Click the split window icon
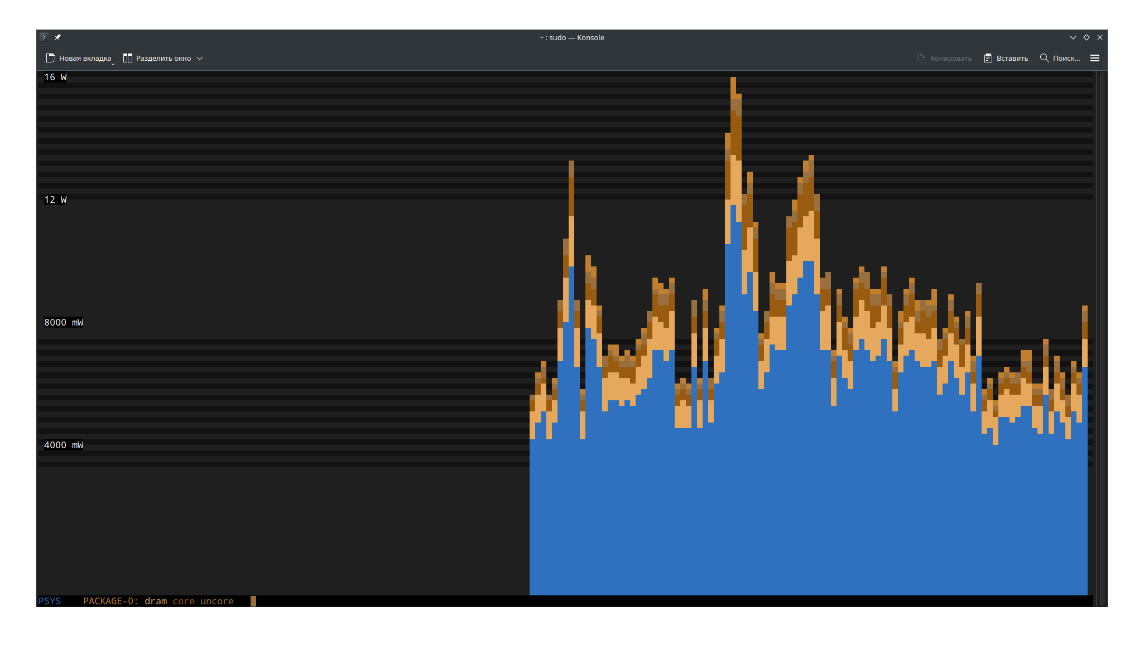The height and width of the screenshot is (650, 1144). [x=128, y=58]
